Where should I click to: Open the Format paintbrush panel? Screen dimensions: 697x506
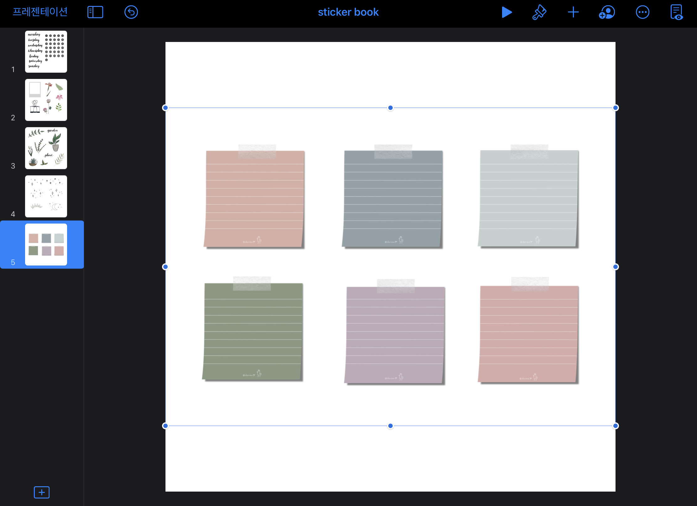(539, 13)
